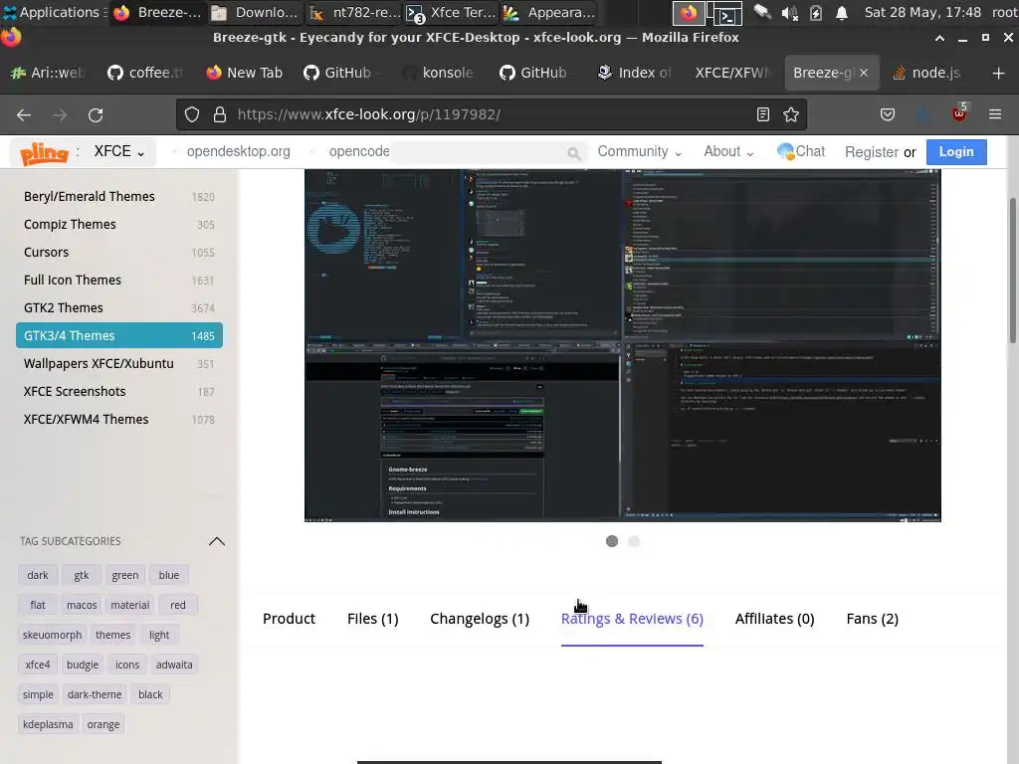The height and width of the screenshot is (764, 1019).
Task: Open the volume control in system panel
Action: click(x=789, y=12)
